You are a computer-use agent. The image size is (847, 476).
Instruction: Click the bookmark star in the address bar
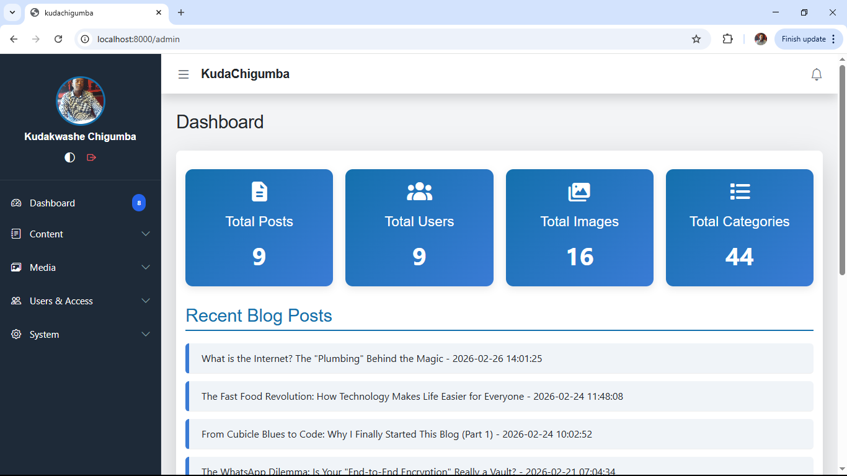tap(696, 38)
